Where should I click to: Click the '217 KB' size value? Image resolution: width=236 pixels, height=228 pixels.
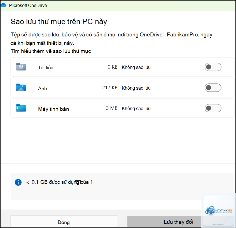click(110, 87)
